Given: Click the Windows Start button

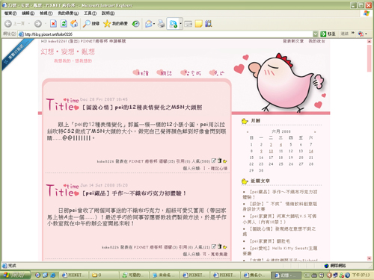Looking at the screenshot, I should click(16, 275).
